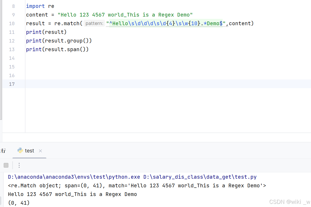
Task: Click the Python icon on test tab
Action: tap(20, 151)
